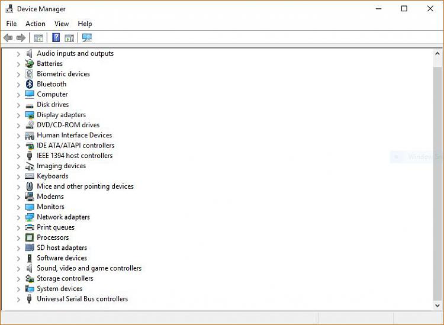
Task: Expand the Display adapters node
Action: [x=18, y=115]
